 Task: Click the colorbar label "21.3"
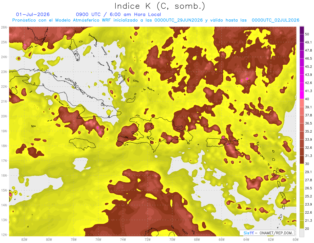(308, 220)
